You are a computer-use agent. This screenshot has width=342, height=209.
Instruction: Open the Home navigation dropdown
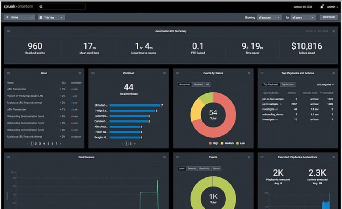[x=19, y=17]
